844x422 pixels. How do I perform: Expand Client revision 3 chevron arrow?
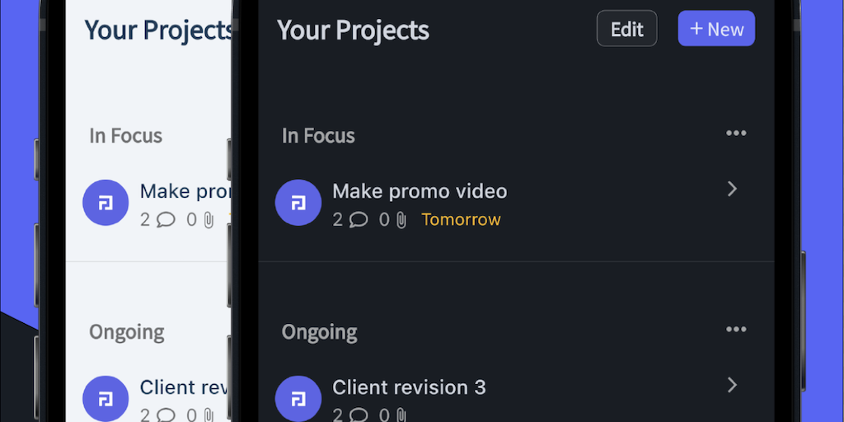(732, 385)
